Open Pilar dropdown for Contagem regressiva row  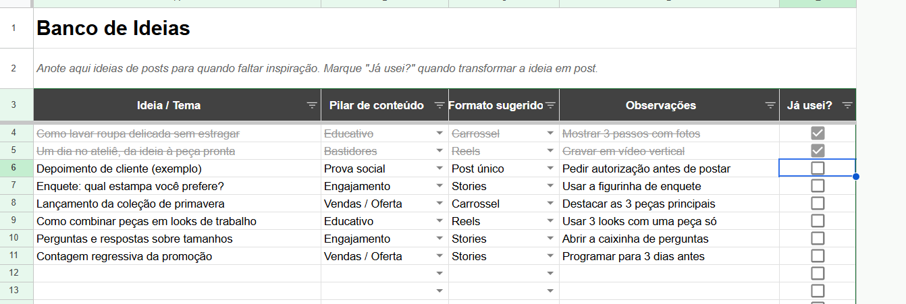click(439, 256)
